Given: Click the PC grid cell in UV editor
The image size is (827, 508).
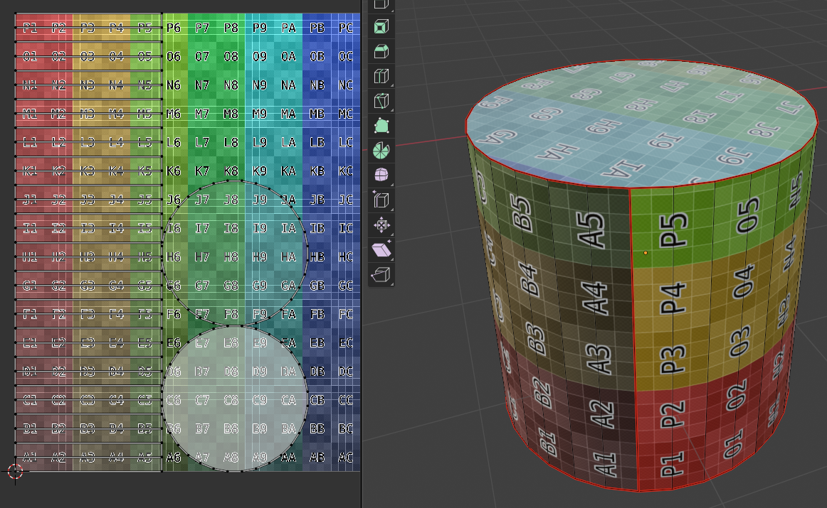Looking at the screenshot, I should point(346,28).
